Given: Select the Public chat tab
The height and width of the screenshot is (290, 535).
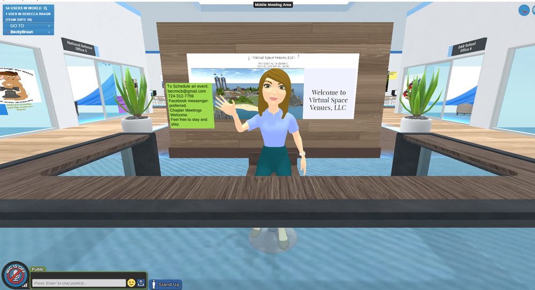Looking at the screenshot, I should pos(38,269).
